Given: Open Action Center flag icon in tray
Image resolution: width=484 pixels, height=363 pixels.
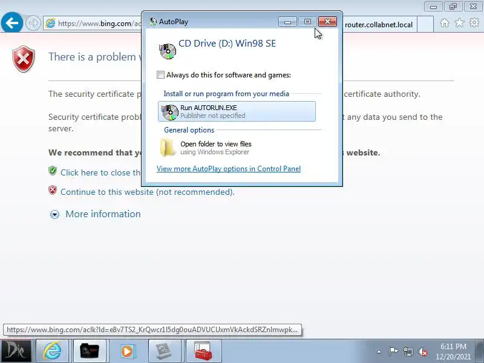Looking at the screenshot, I should coord(393,352).
